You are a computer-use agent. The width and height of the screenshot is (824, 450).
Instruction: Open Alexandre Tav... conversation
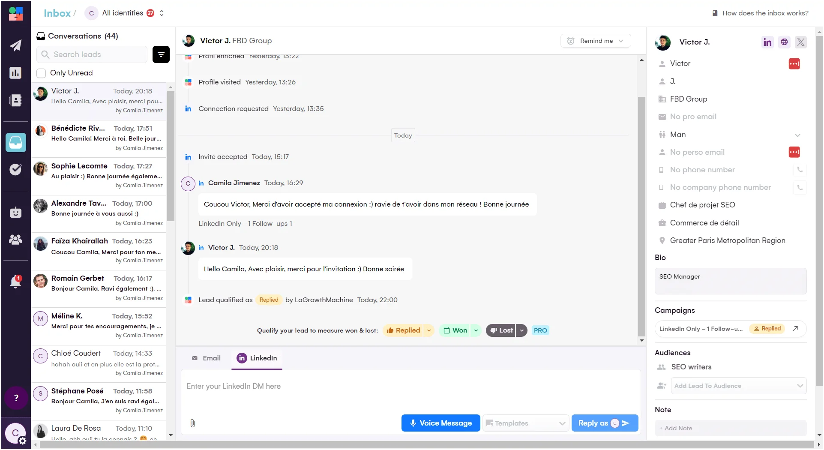[x=99, y=213]
